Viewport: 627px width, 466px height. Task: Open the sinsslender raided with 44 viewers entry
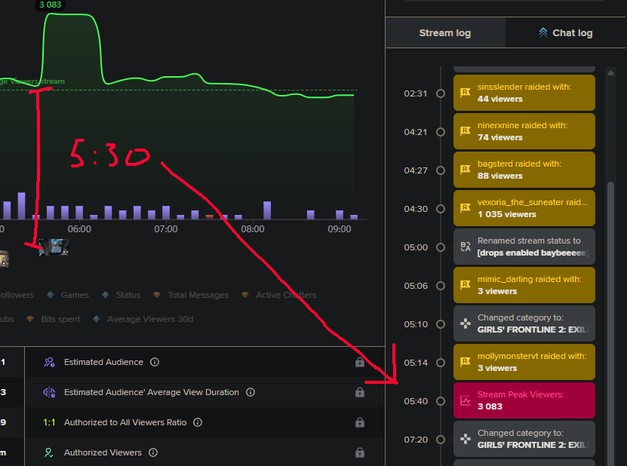coord(524,93)
